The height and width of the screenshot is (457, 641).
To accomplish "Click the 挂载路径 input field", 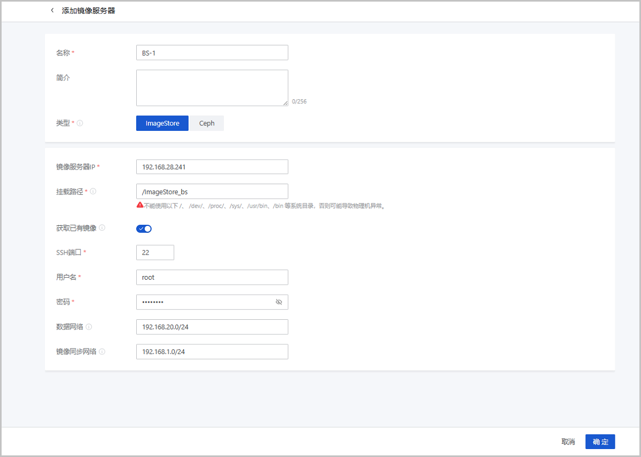I will click(x=212, y=191).
